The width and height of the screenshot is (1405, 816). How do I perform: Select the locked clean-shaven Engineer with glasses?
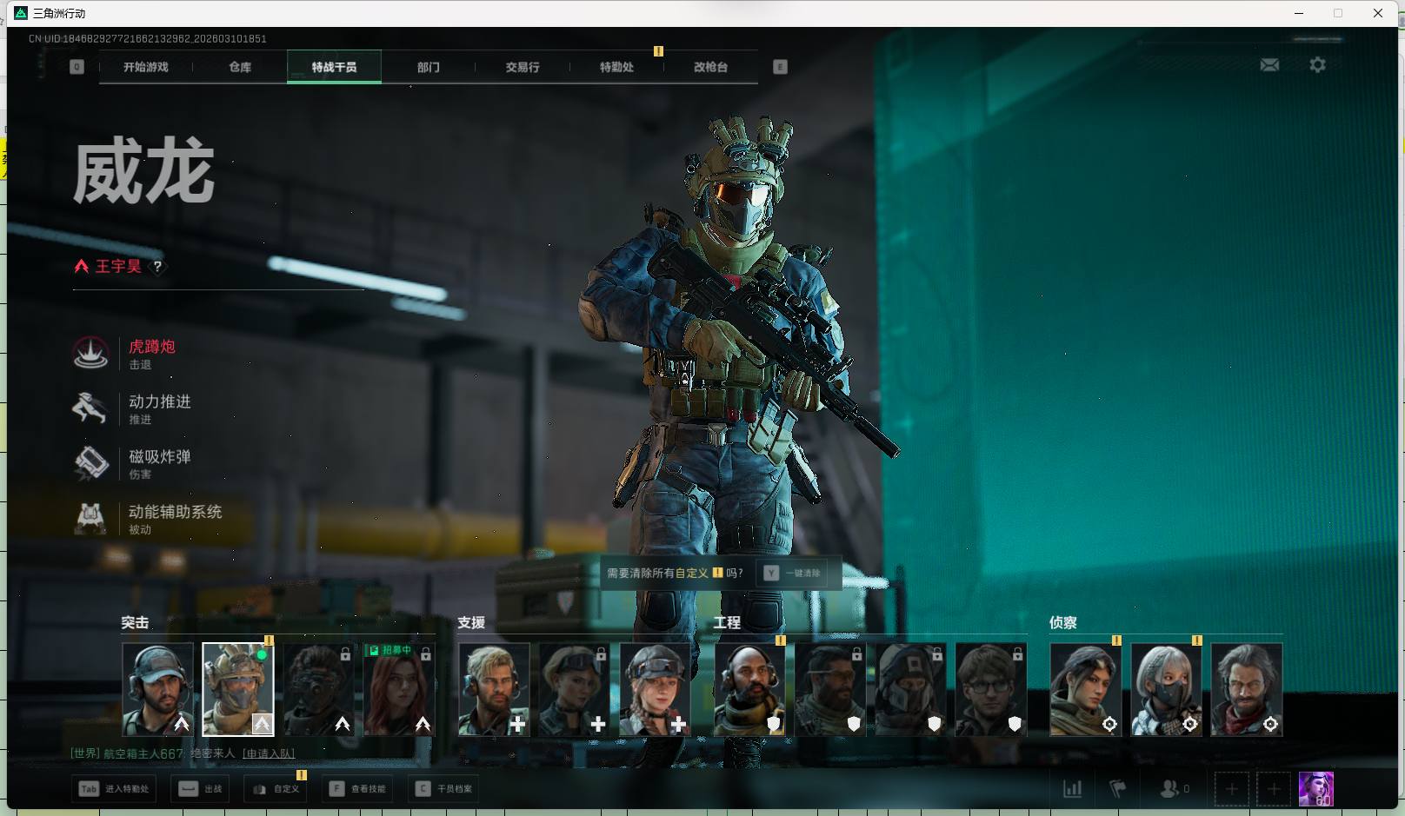(991, 690)
